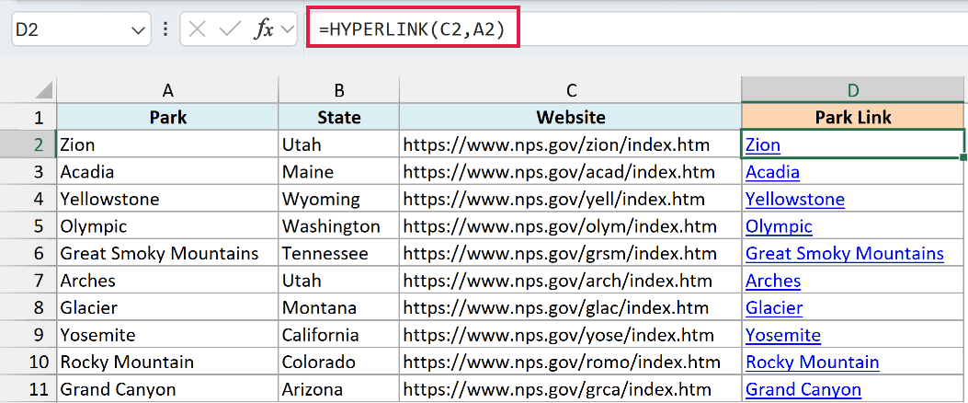Image resolution: width=968 pixels, height=403 pixels.
Task: Expand the fx function dropdown arrow
Action: point(287,29)
